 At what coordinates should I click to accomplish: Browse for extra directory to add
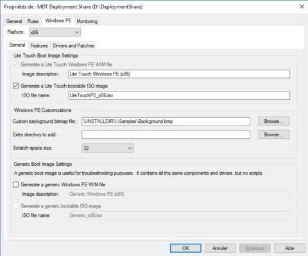point(274,134)
